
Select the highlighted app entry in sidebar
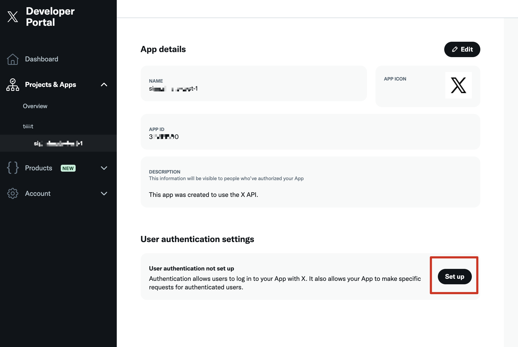pos(58,143)
